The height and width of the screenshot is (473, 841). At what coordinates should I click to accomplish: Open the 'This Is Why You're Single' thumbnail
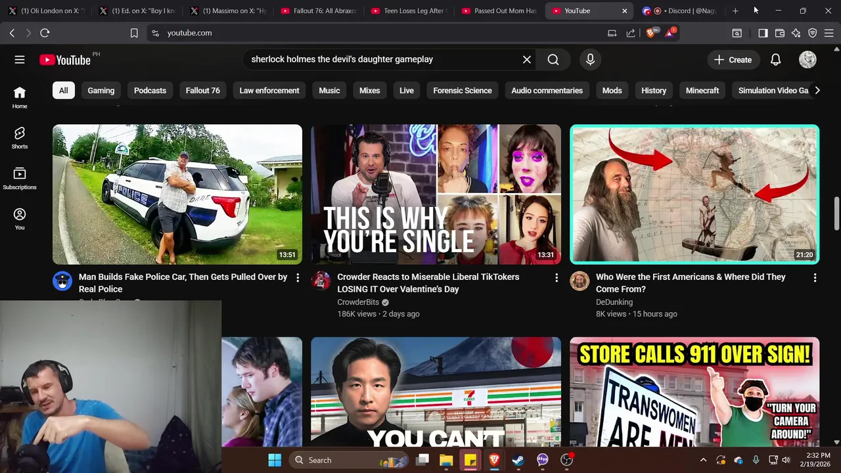436,194
